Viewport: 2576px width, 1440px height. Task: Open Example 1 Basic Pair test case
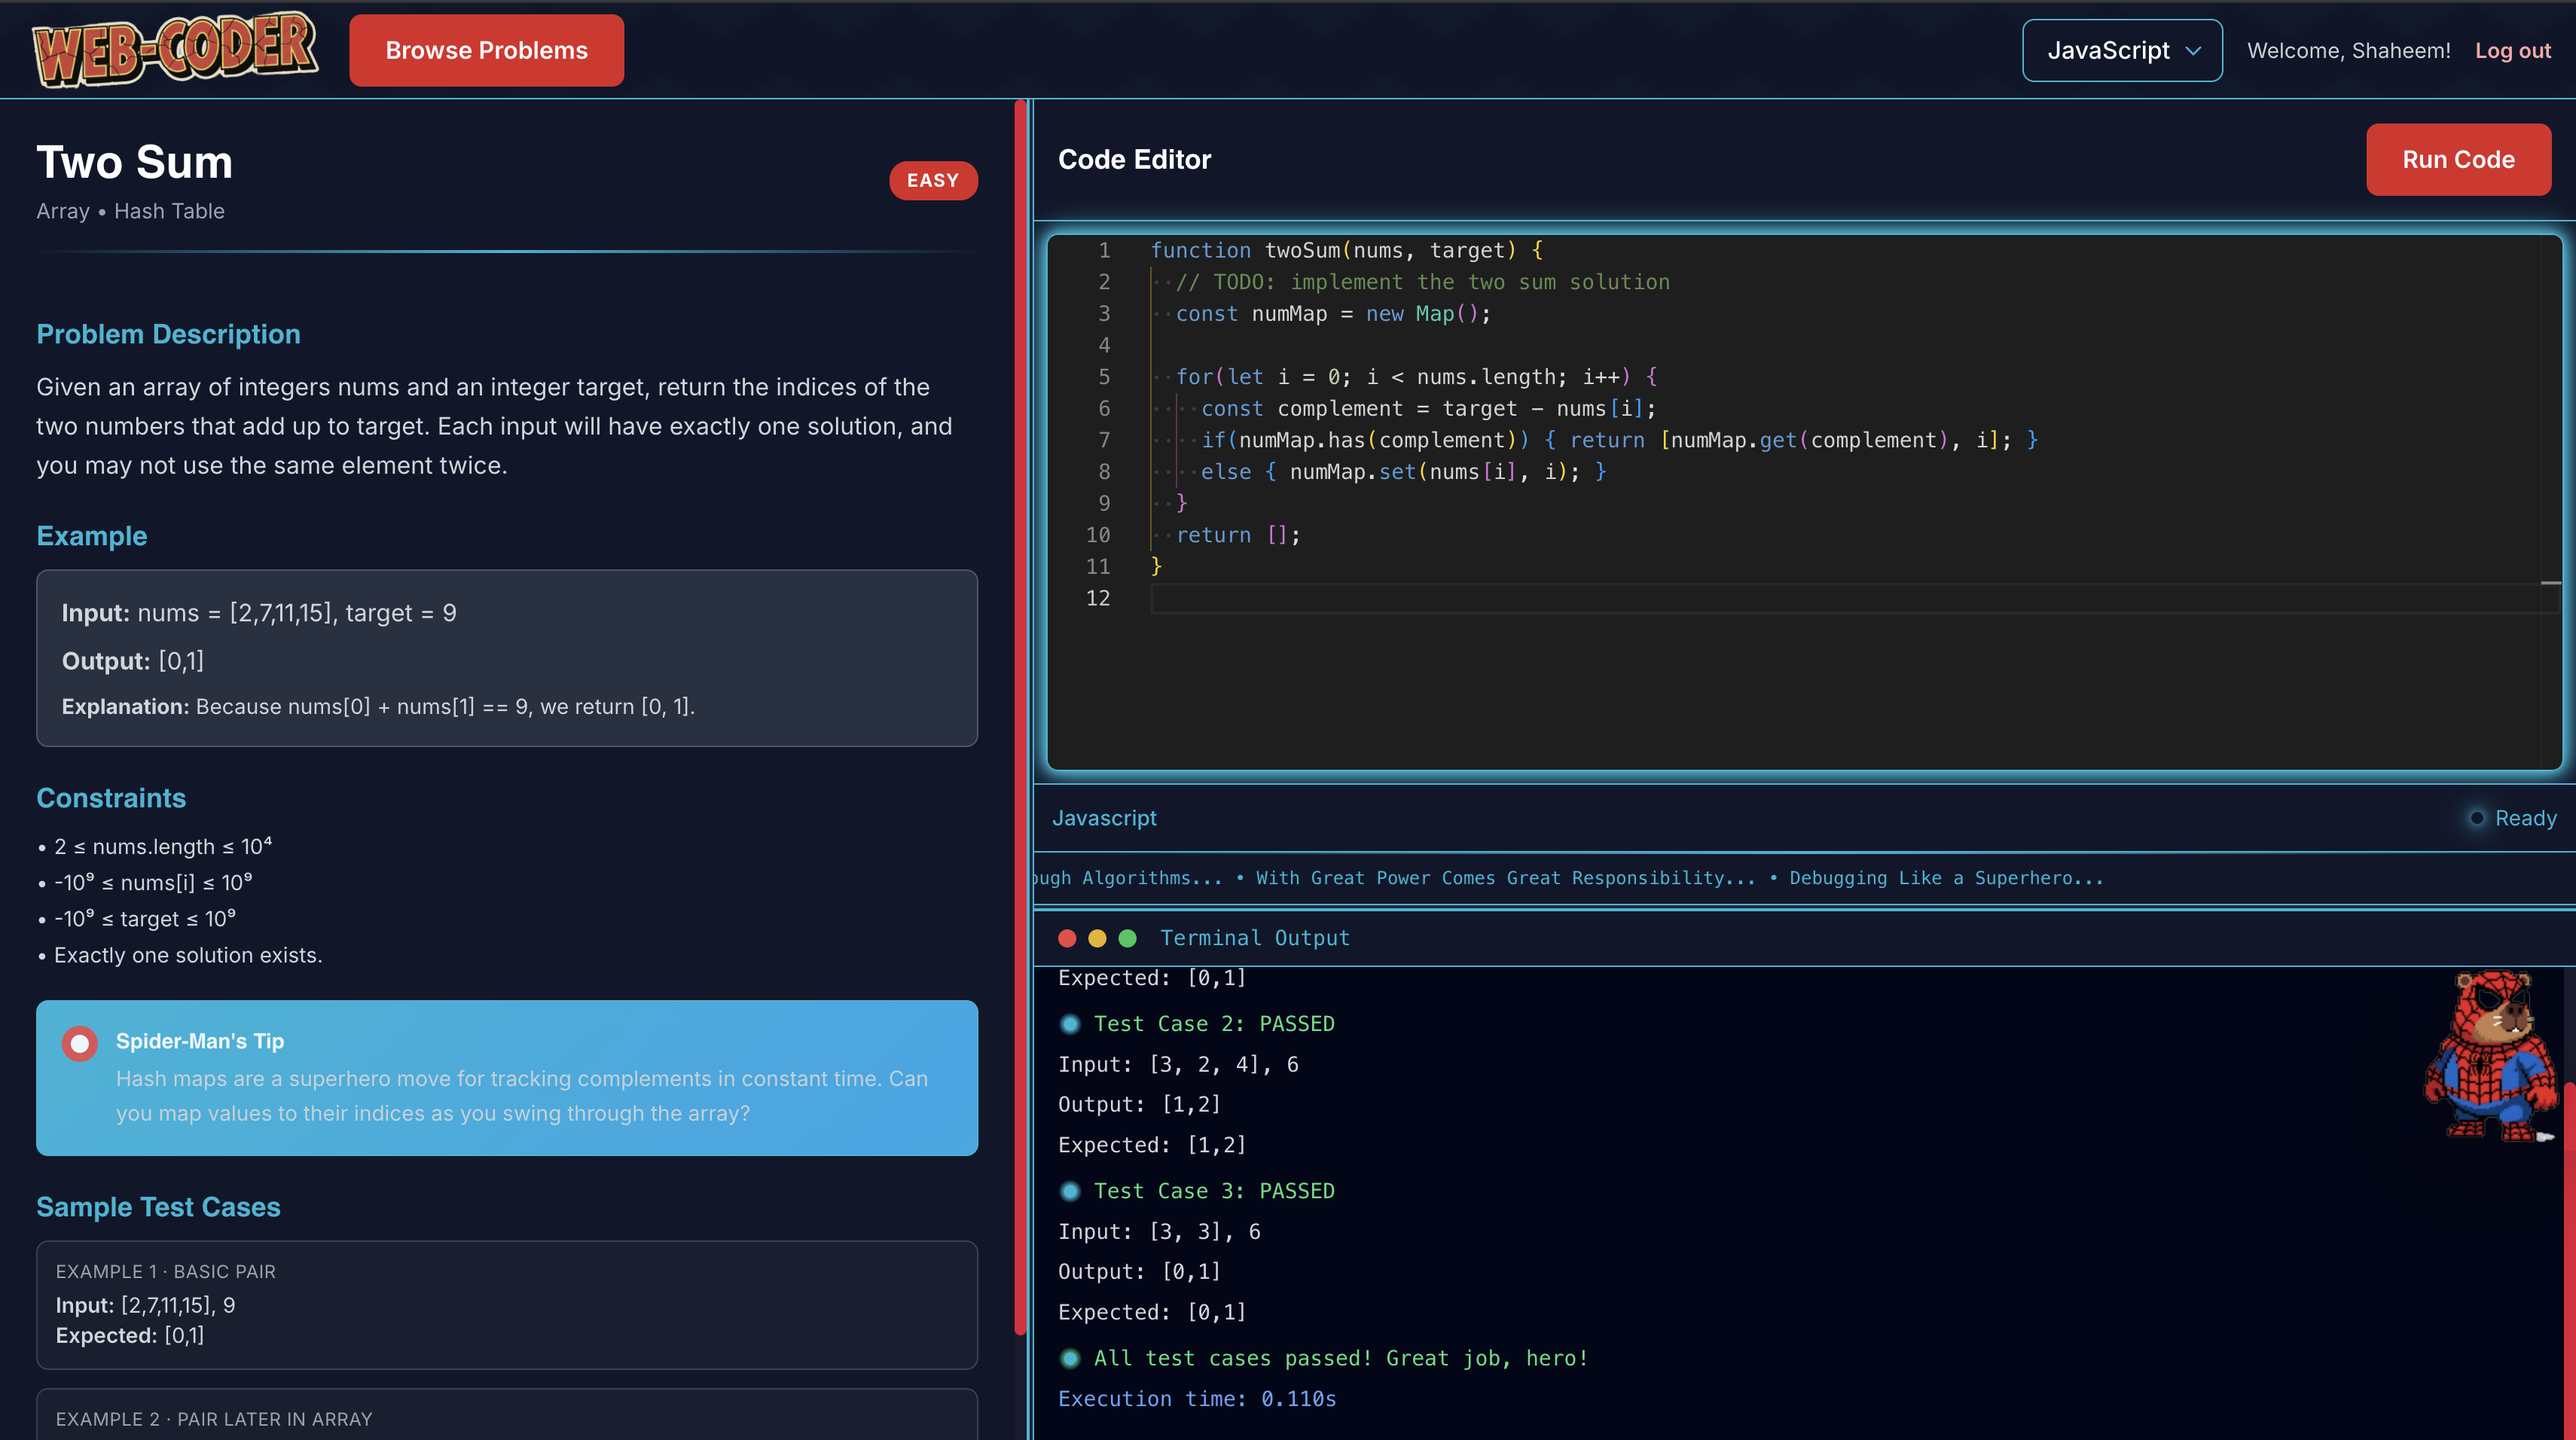click(506, 1304)
